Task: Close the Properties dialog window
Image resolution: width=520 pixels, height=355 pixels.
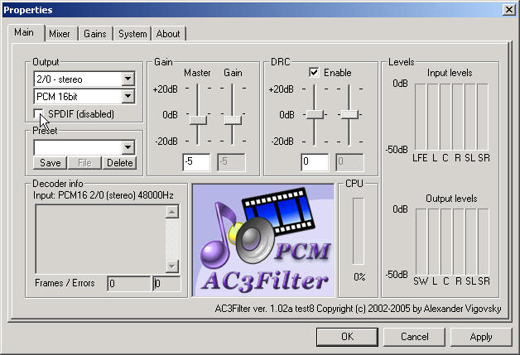Action: coord(508,10)
